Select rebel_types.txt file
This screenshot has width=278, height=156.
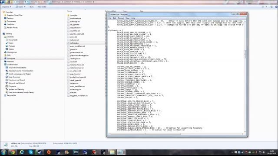coord(76,80)
